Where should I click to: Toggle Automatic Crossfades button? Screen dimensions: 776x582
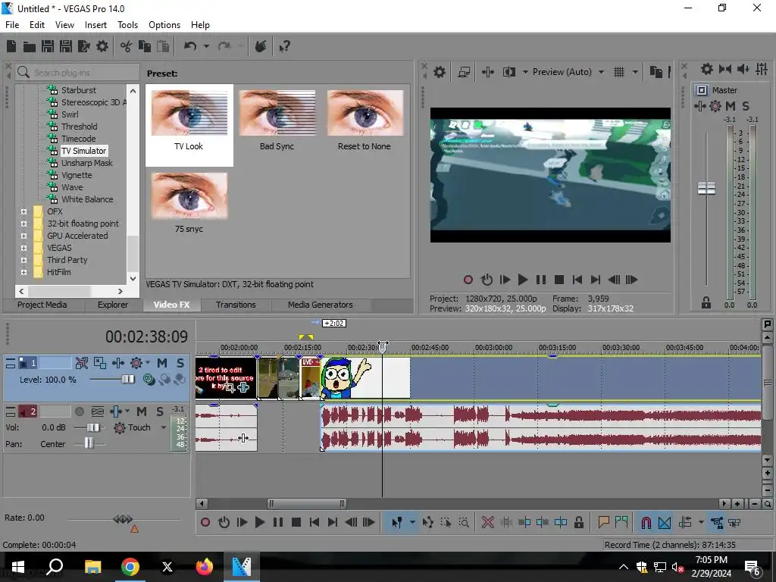tap(664, 522)
